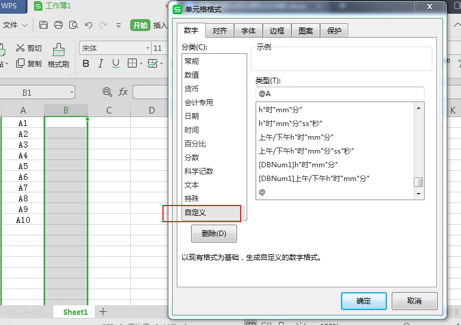Select 货币 category
This screenshot has height=325, width=461.
[214, 89]
